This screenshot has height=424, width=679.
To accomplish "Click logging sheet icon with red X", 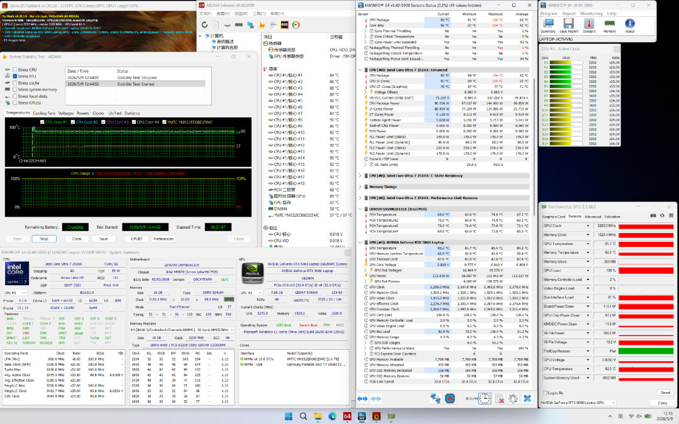I will pos(499,398).
